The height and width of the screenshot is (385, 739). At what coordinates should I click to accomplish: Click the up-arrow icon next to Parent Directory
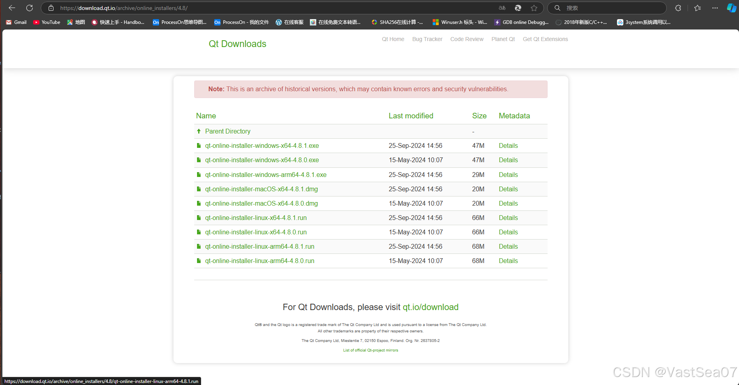[199, 131]
